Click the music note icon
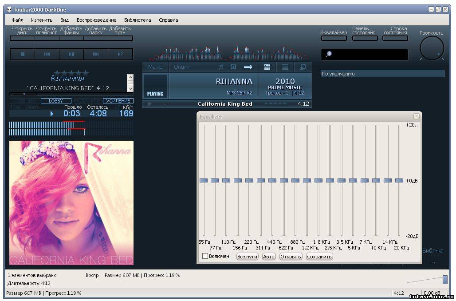Screen dimensions: 456x301 tap(221, 67)
